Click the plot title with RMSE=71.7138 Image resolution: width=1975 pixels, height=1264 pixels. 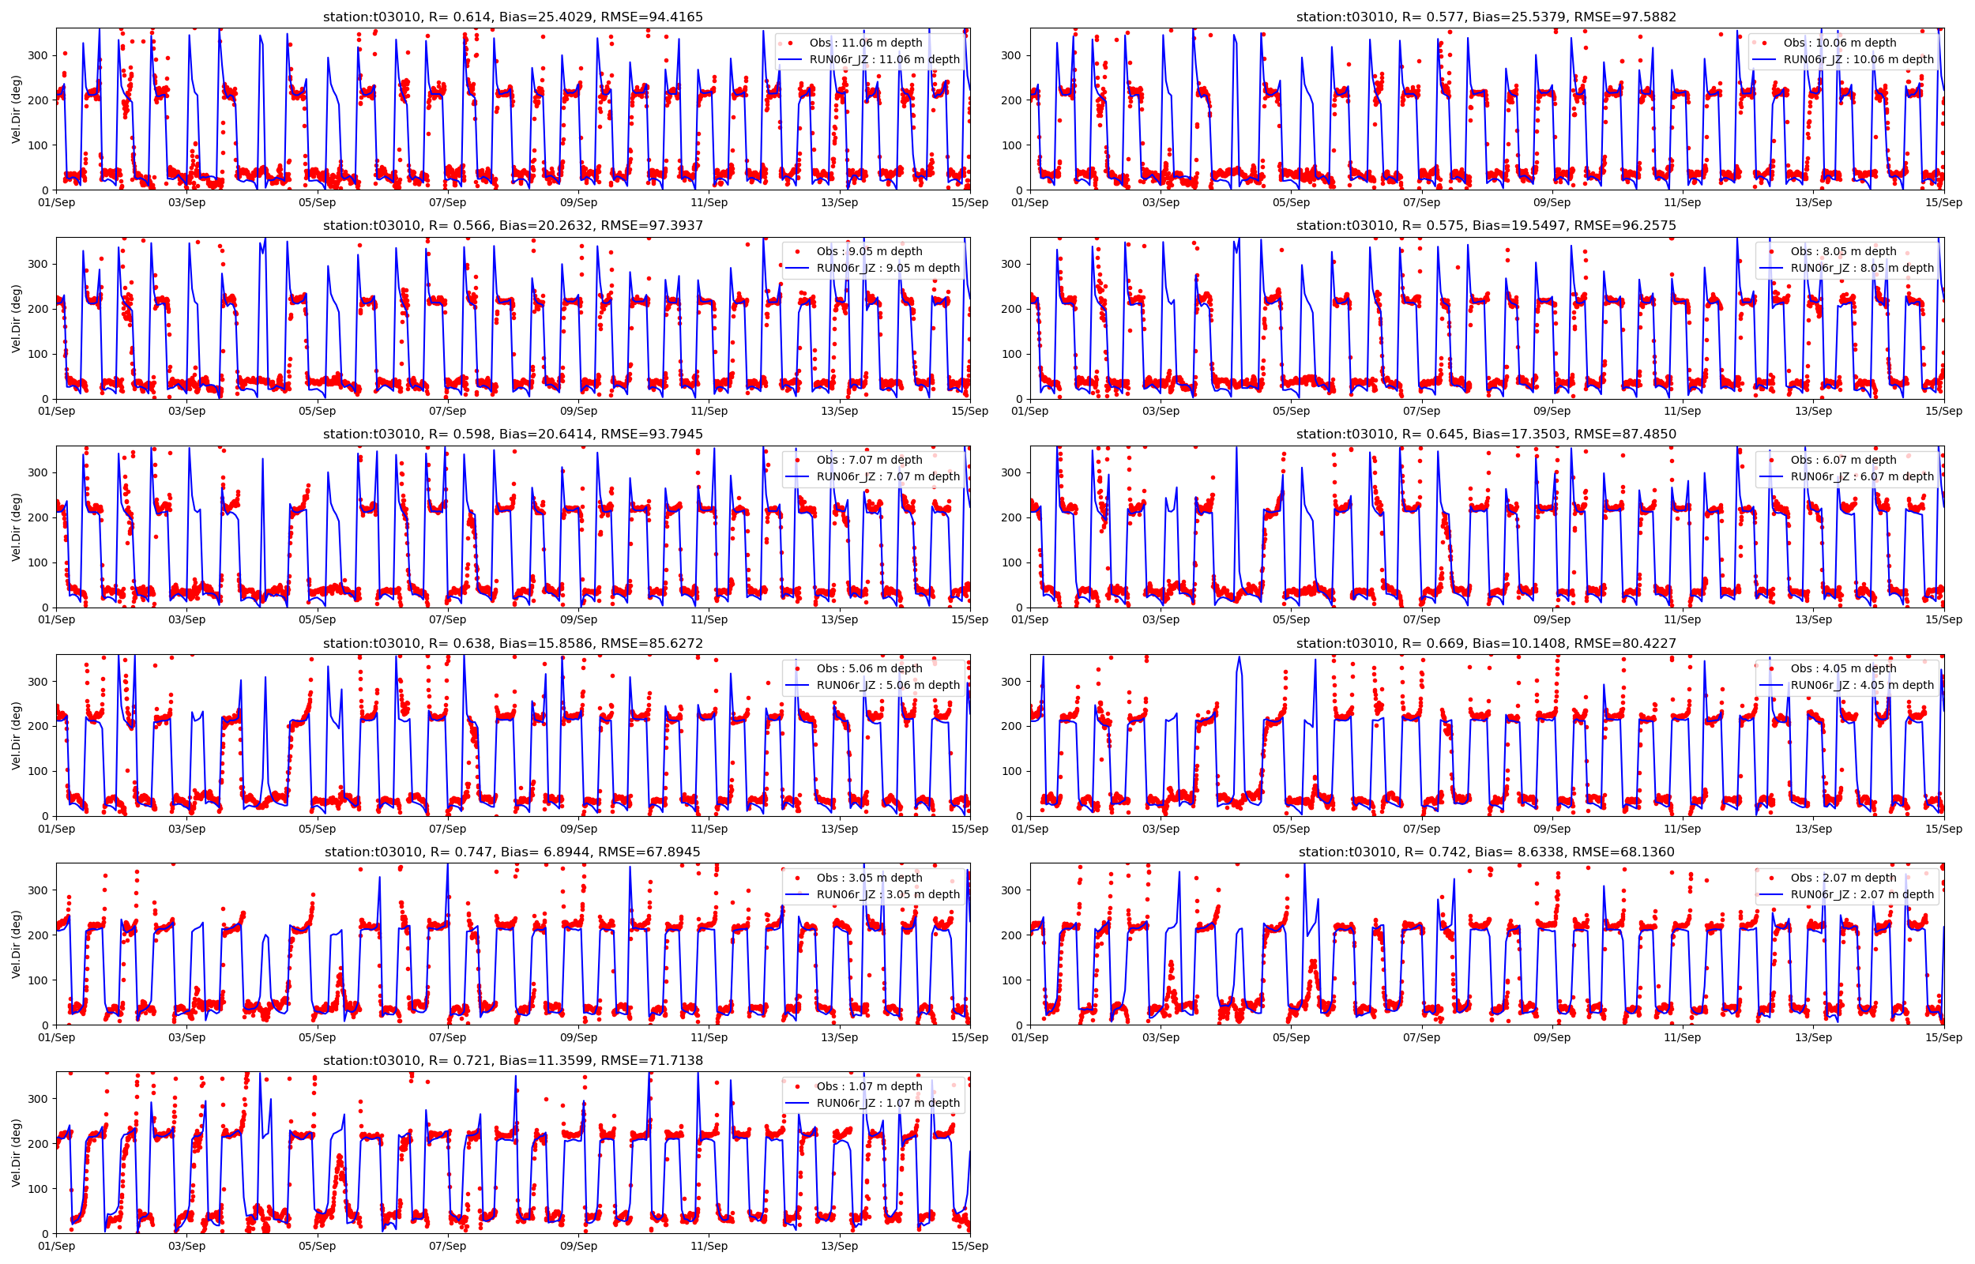[513, 1060]
